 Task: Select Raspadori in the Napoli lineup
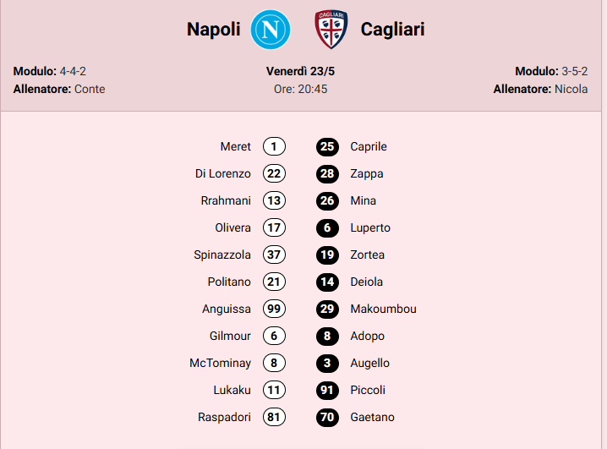(x=226, y=417)
